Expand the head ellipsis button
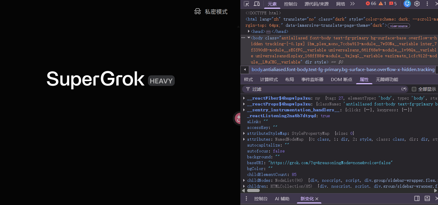 (x=268, y=32)
